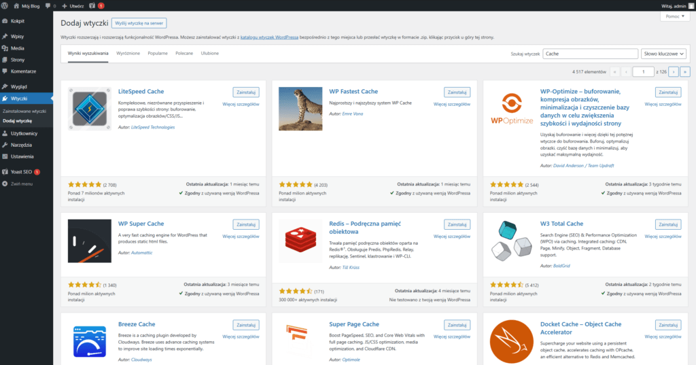Image resolution: width=696 pixels, height=365 pixels.
Task: Click the Szukaj wtyczek search field
Action: 589,53
